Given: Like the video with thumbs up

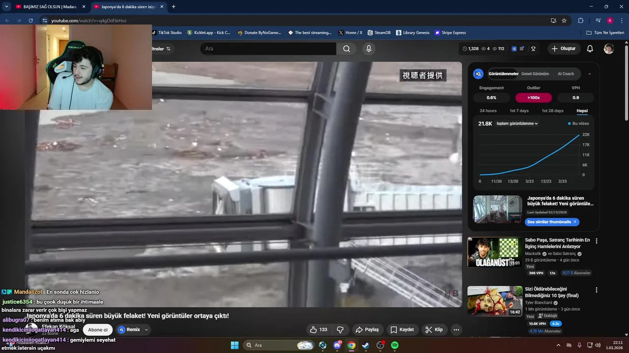Looking at the screenshot, I should (318, 329).
